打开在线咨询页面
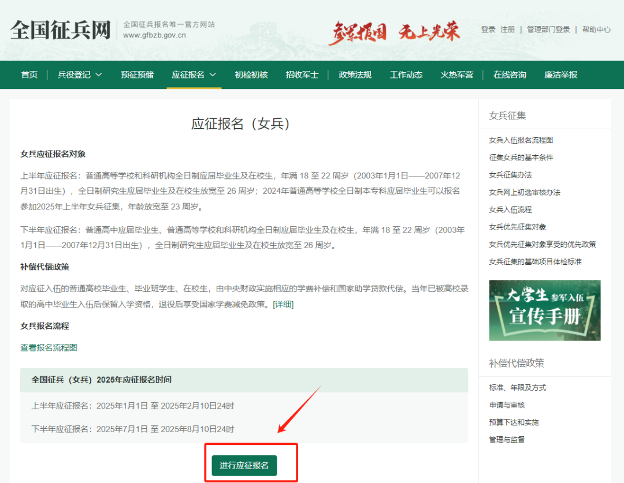 point(510,74)
